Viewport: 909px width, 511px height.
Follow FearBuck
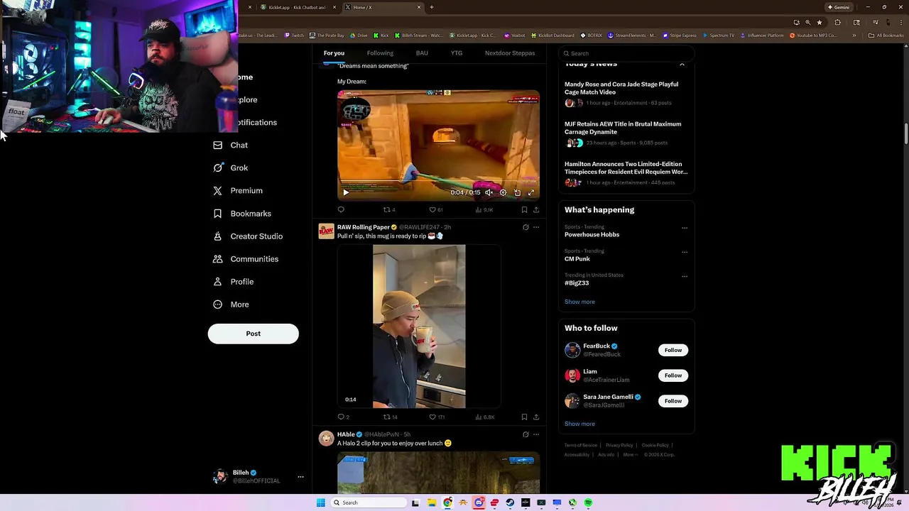pos(673,350)
